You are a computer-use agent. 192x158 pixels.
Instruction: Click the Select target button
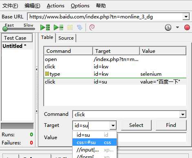tap(136, 125)
